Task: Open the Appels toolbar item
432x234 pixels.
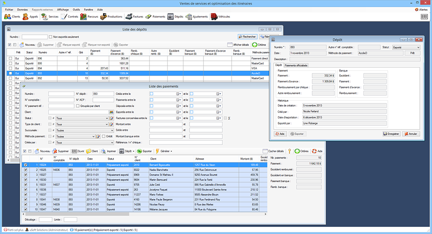Action: pyautogui.click(x=30, y=17)
